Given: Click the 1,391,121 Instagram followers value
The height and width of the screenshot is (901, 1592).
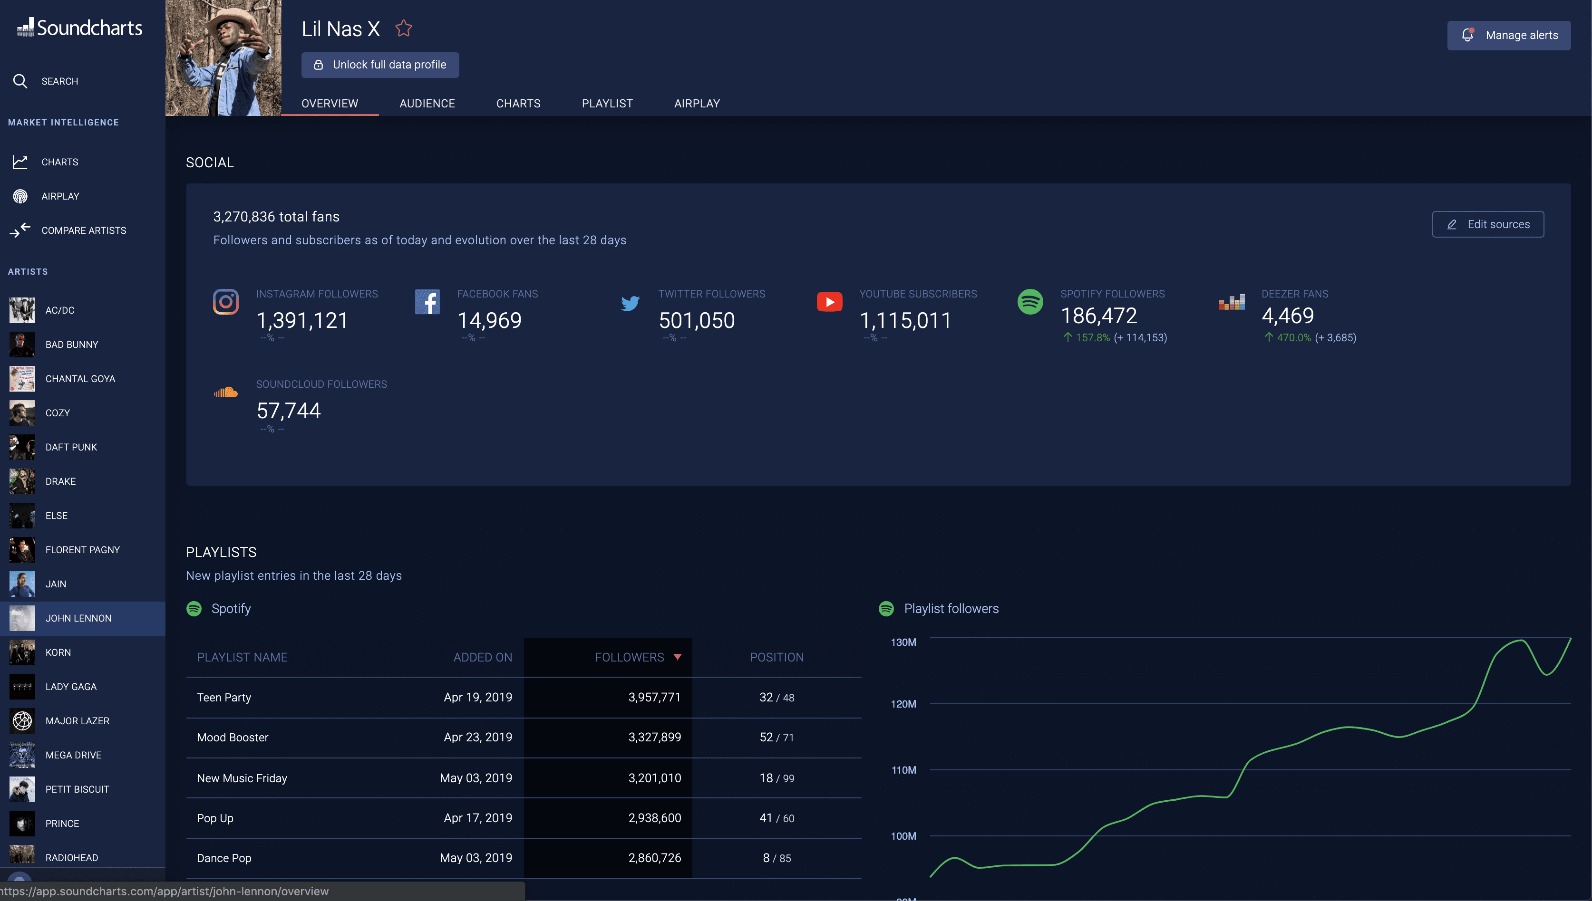Looking at the screenshot, I should [302, 320].
